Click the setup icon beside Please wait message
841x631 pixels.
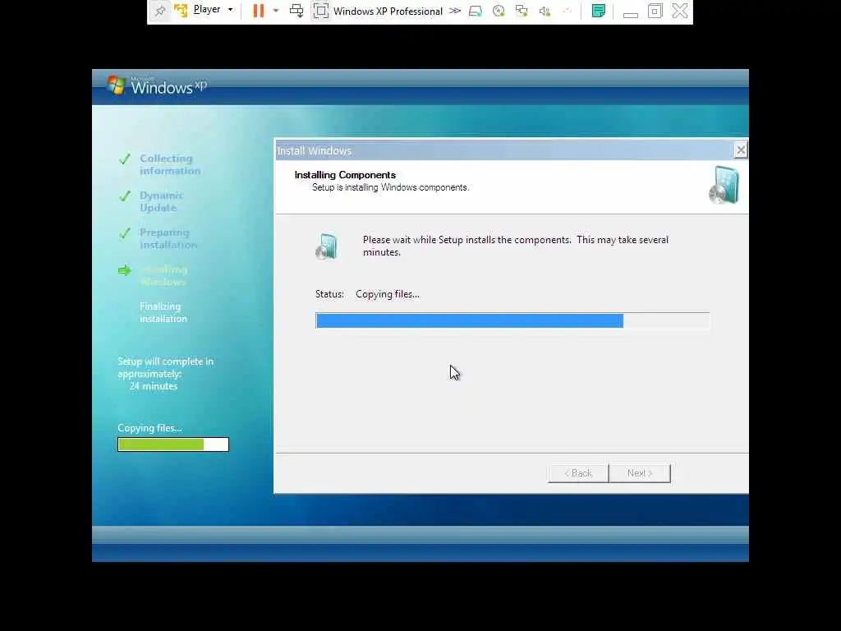tap(327, 246)
